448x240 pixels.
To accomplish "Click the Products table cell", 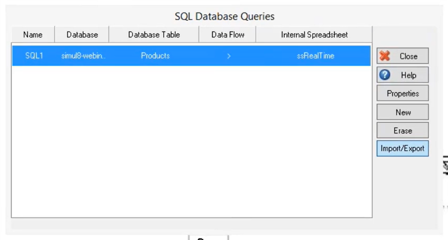I will [x=155, y=56].
